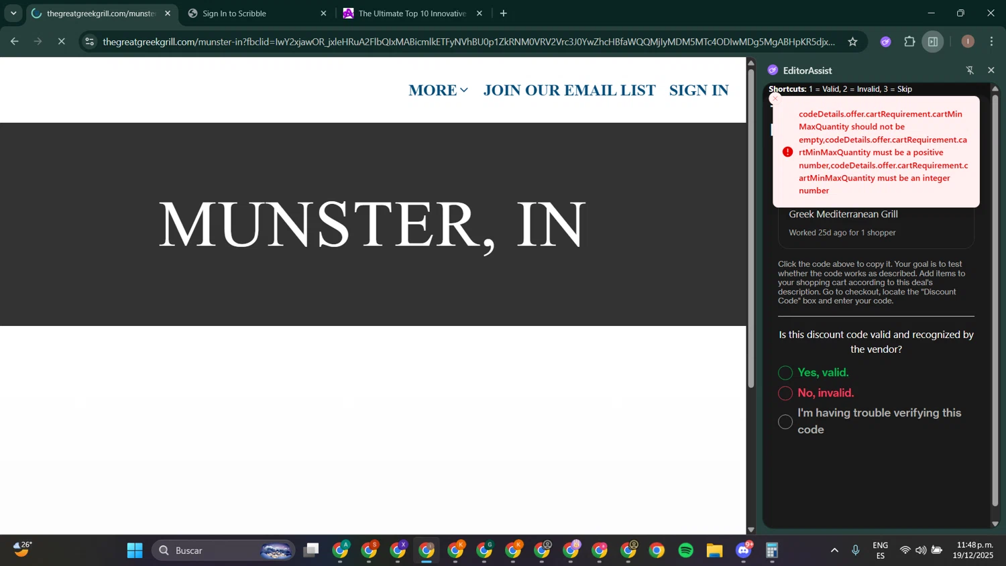Switch to The Ultimate Top 10 Innovative tab
The image size is (1006, 566).
click(412, 13)
